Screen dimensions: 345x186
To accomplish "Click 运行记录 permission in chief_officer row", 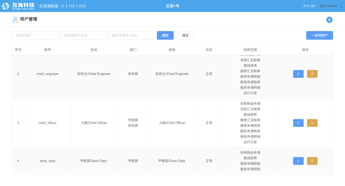I will [250, 142].
